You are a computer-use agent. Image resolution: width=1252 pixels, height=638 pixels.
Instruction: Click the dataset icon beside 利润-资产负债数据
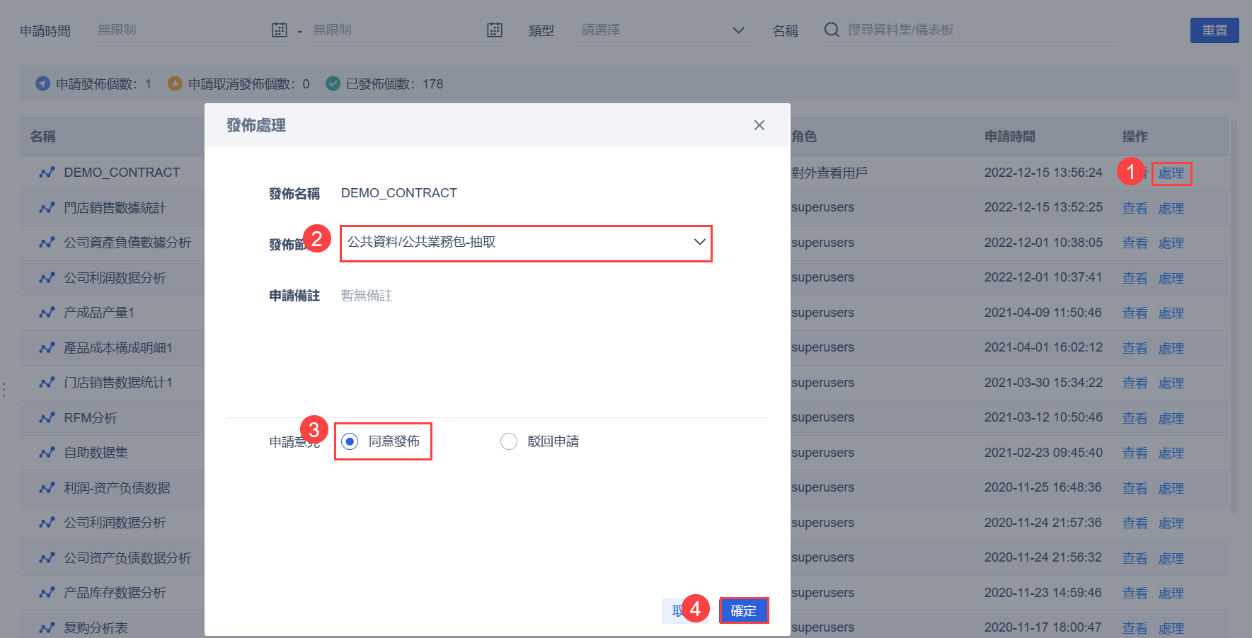47,488
